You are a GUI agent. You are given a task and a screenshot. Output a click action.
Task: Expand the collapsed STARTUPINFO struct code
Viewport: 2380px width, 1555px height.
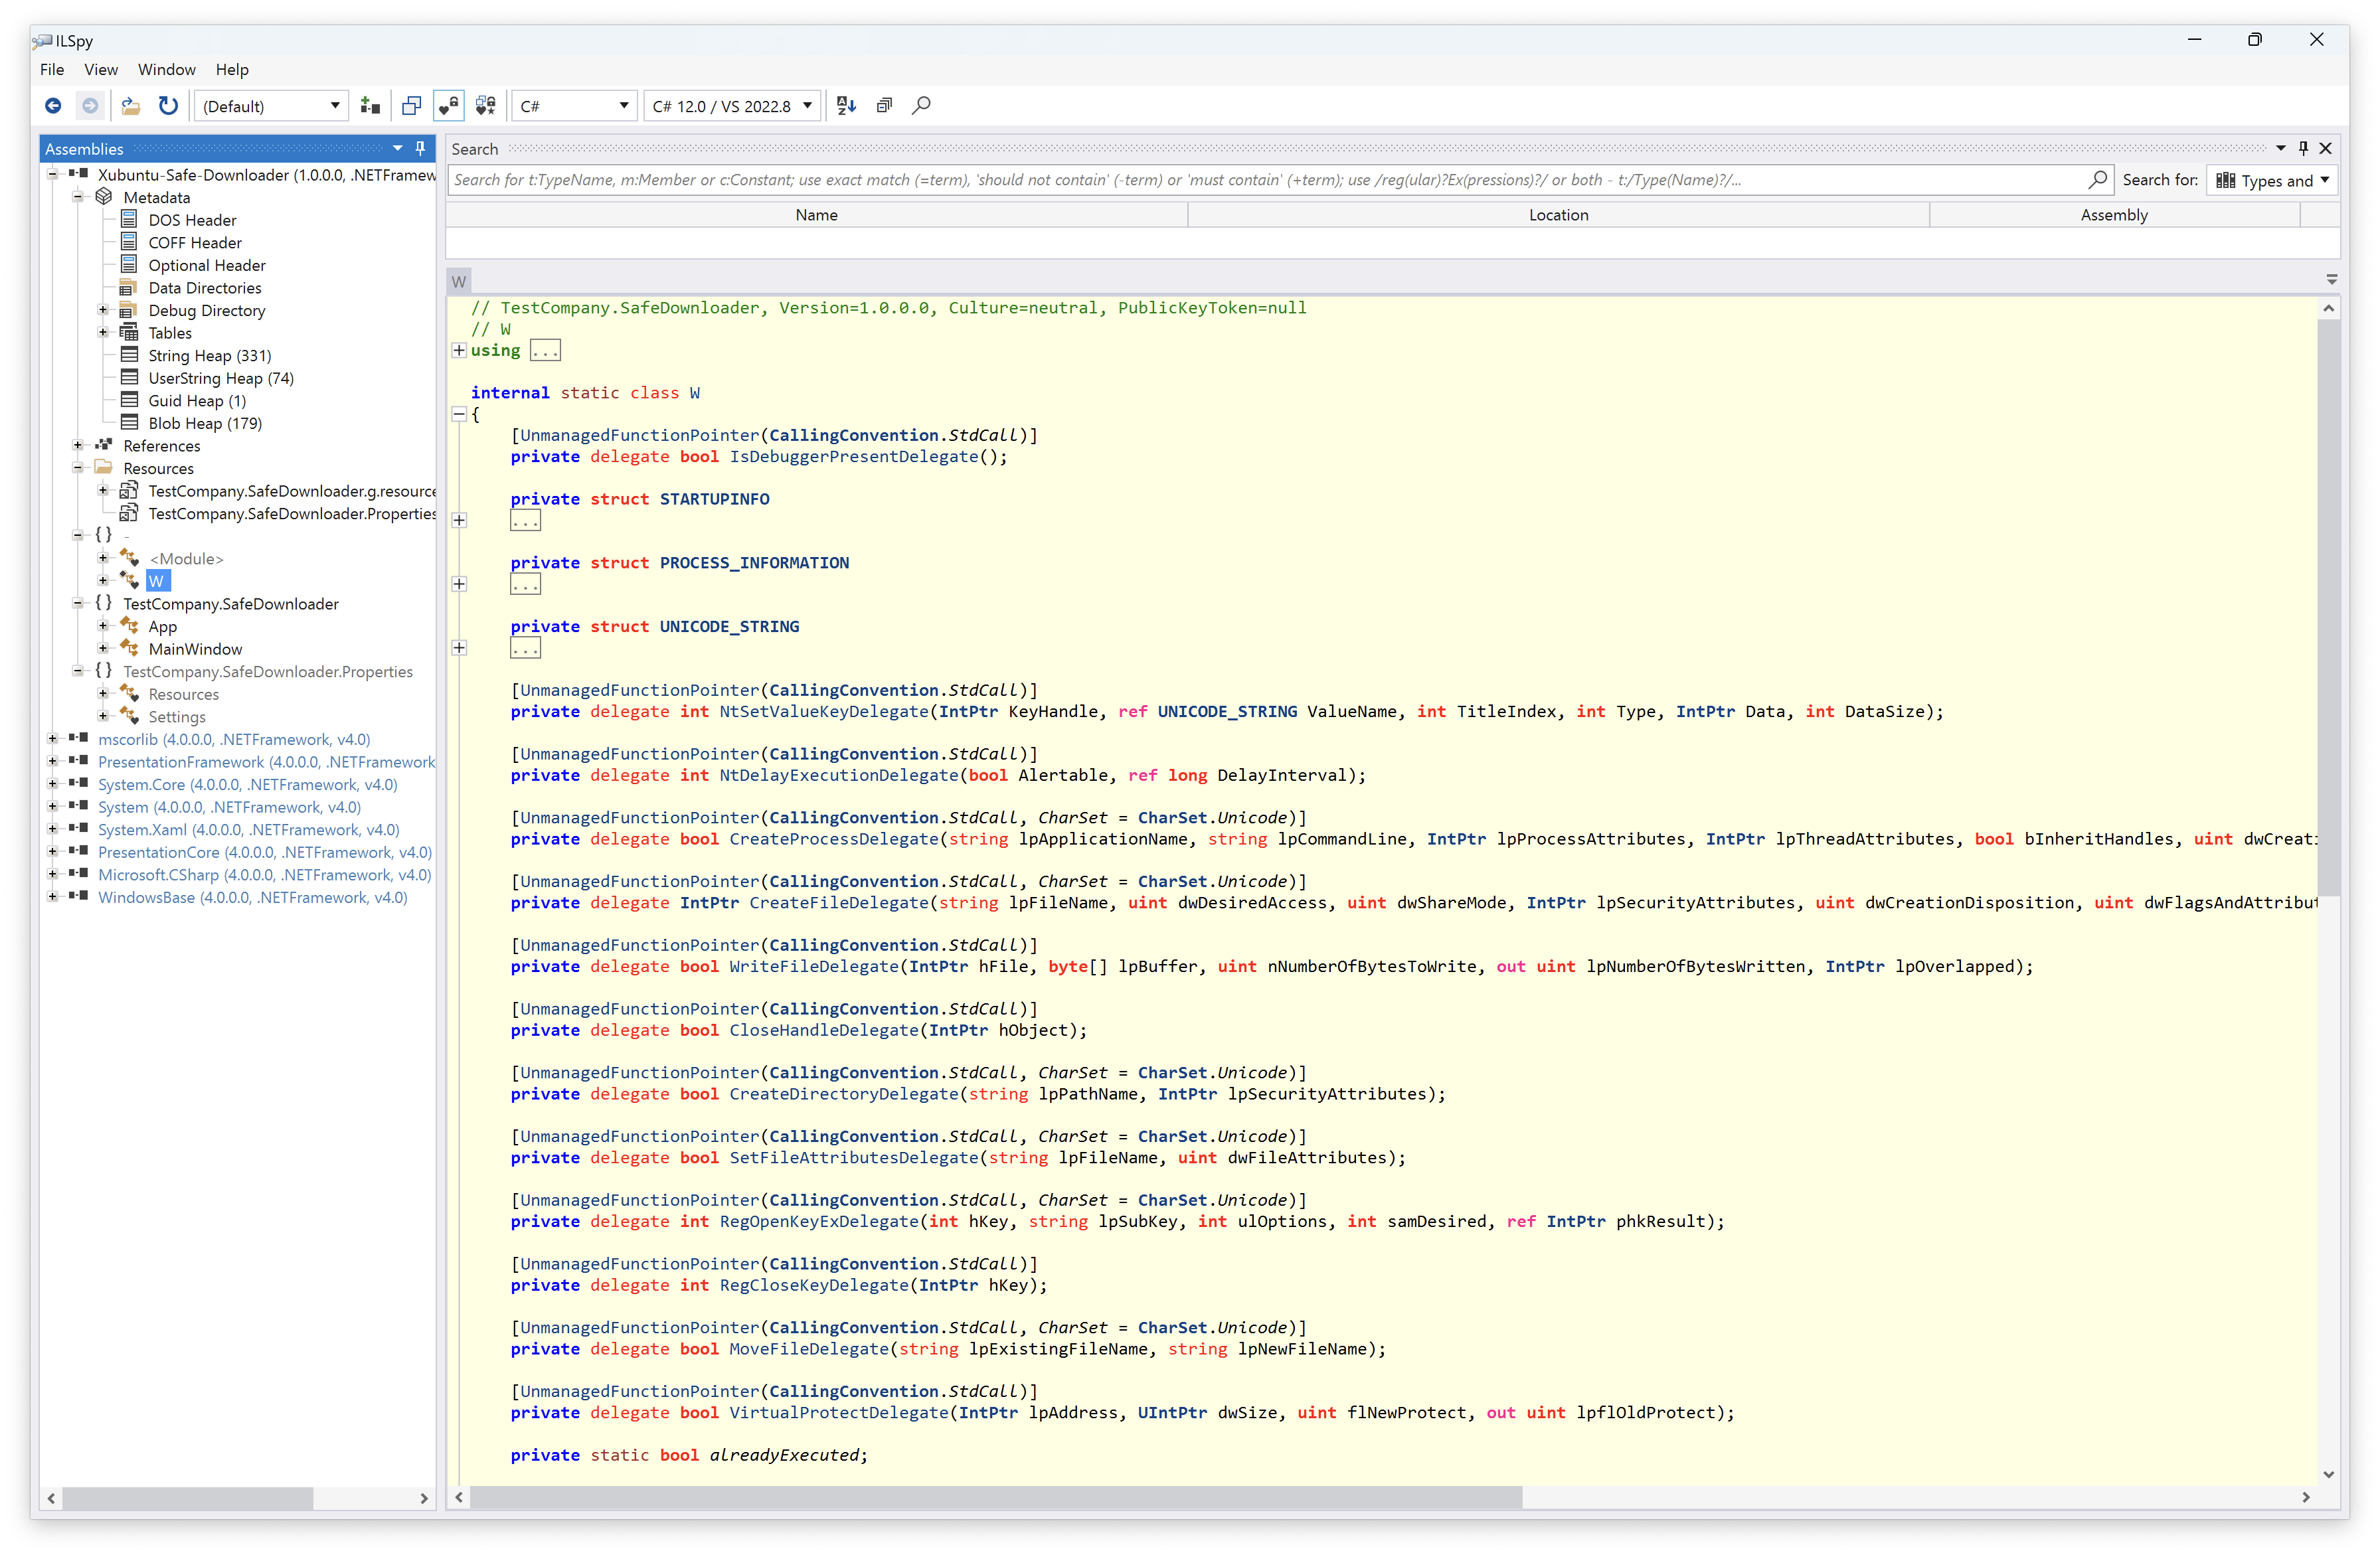(x=459, y=520)
